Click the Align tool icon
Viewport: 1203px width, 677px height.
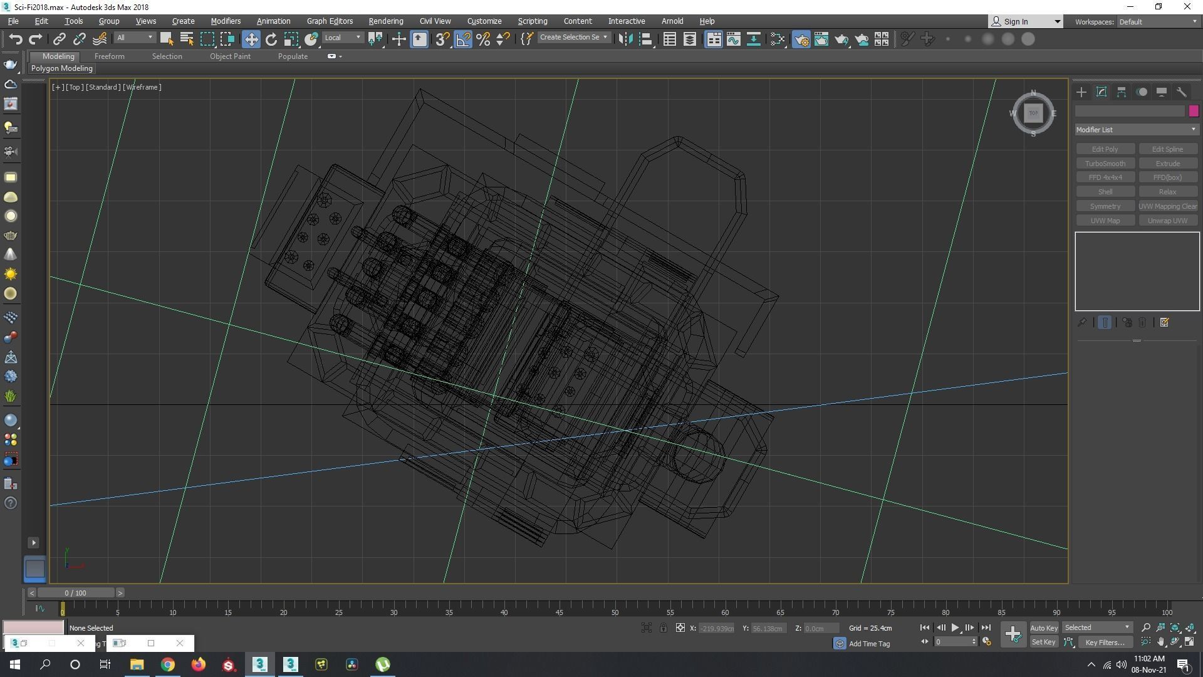[645, 39]
